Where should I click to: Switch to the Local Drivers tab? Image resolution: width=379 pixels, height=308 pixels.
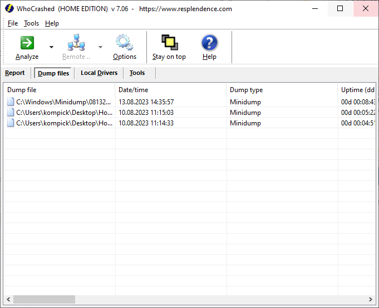[99, 73]
